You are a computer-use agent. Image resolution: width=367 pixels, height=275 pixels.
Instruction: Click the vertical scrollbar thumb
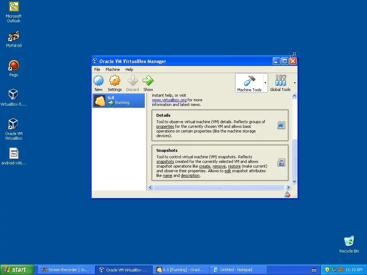295,159
